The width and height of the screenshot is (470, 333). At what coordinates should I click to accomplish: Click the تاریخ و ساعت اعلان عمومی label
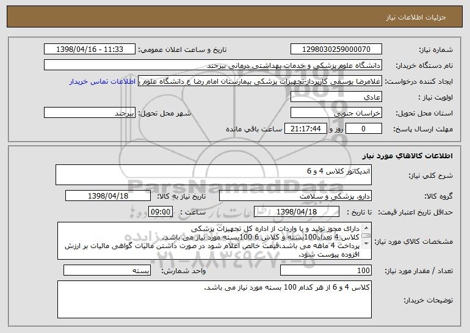[183, 49]
